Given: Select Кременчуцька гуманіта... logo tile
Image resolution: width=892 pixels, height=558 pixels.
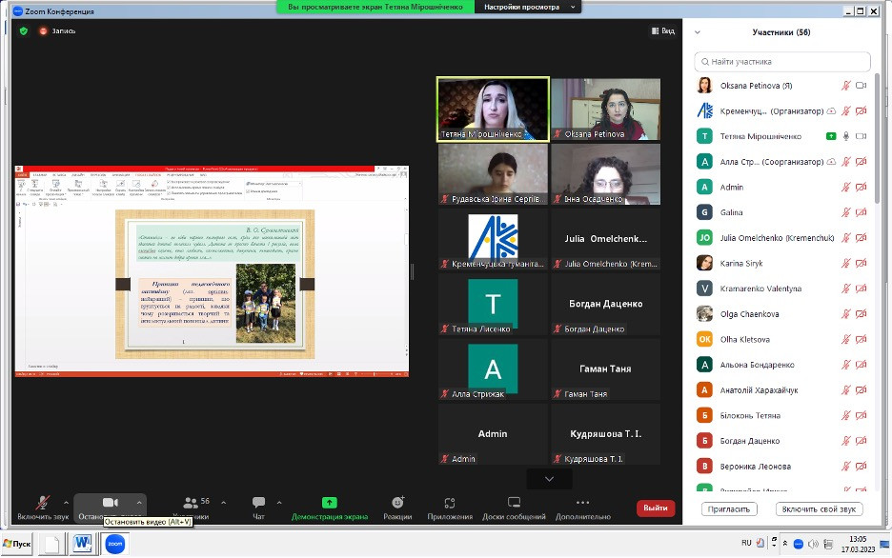Looking at the screenshot, I should [493, 239].
